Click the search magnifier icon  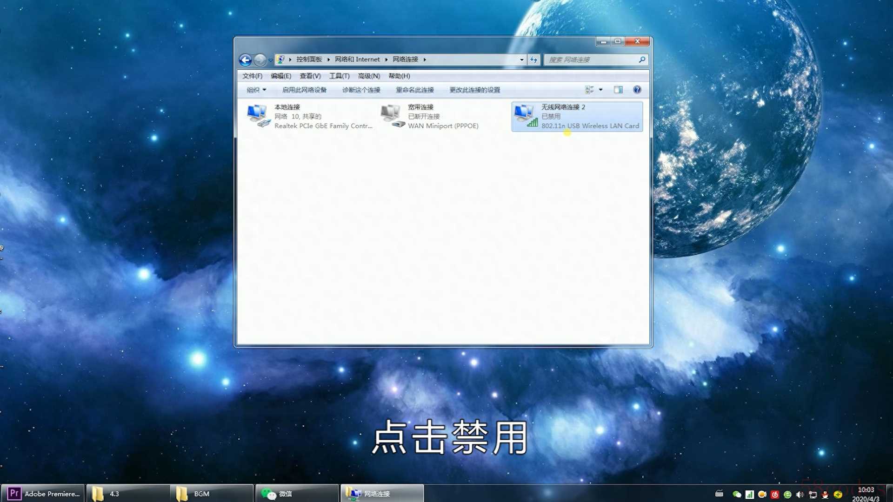click(642, 59)
